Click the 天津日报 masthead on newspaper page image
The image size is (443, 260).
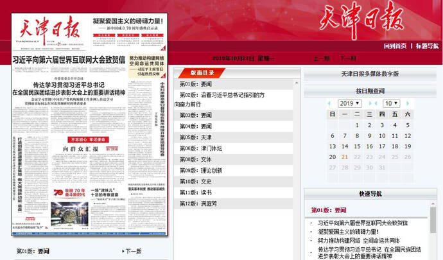pos(49,30)
